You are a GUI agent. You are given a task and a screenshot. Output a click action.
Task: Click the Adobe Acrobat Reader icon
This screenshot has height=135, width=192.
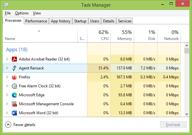point(14,59)
